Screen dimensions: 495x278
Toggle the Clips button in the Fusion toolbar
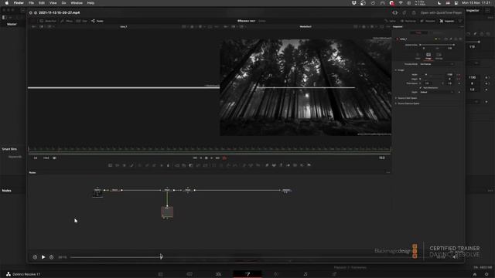pyautogui.click(x=82, y=21)
